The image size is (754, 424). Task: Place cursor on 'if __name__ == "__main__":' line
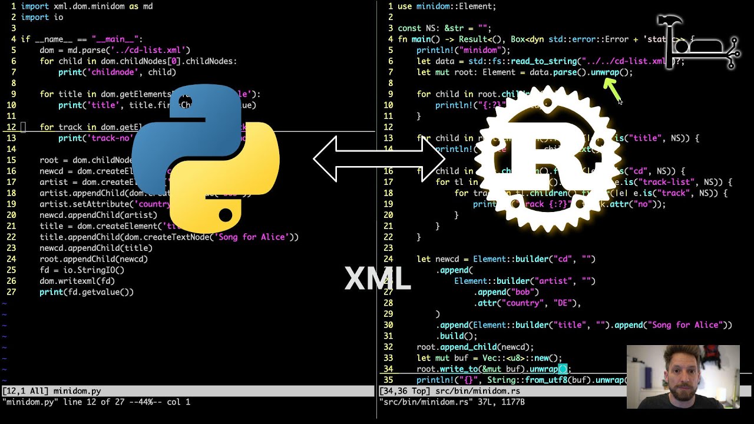tap(82, 39)
